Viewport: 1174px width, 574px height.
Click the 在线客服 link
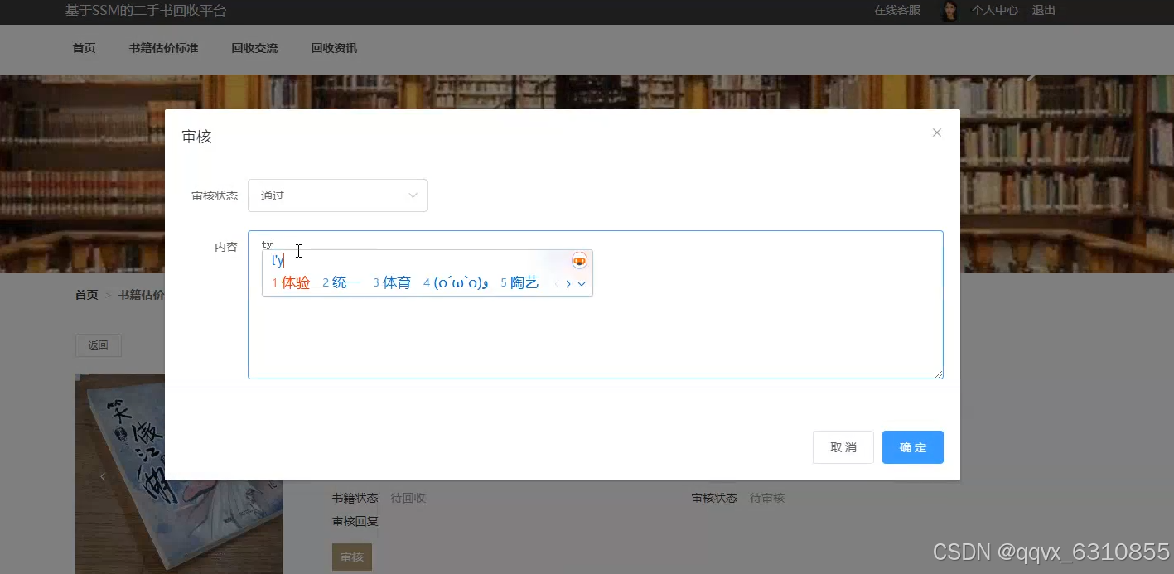897,11
